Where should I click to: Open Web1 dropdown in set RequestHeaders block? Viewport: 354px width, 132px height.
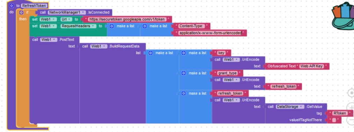tap(48, 26)
